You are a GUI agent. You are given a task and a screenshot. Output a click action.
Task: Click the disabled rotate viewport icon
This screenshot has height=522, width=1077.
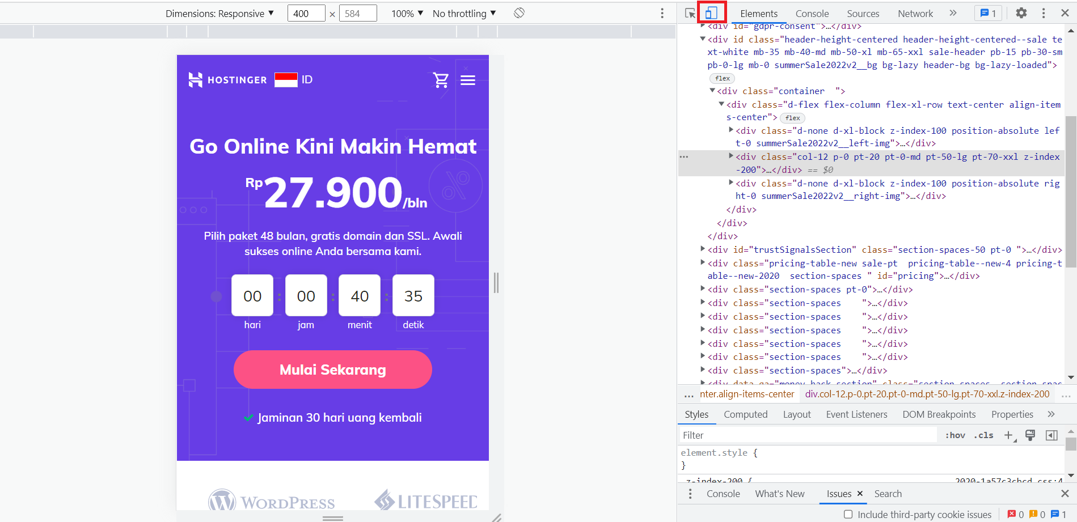coord(519,12)
